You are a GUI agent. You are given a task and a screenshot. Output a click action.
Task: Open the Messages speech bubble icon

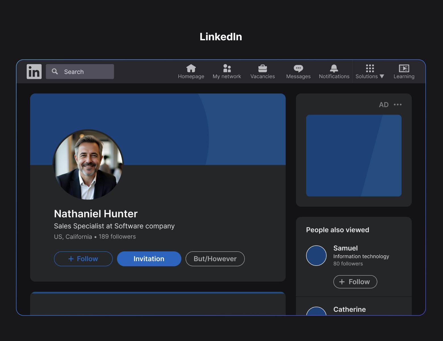point(298,68)
